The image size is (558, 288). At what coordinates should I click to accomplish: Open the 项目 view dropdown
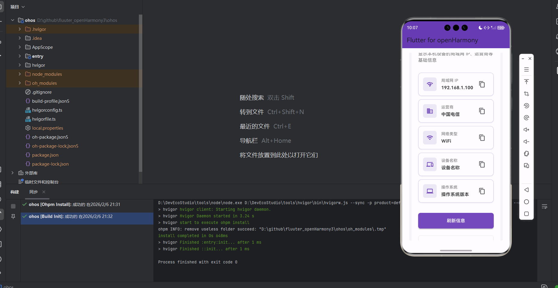[18, 7]
